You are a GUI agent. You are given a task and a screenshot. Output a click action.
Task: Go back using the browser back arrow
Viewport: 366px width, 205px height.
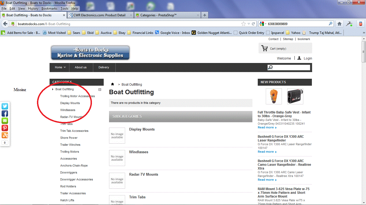[5, 24]
